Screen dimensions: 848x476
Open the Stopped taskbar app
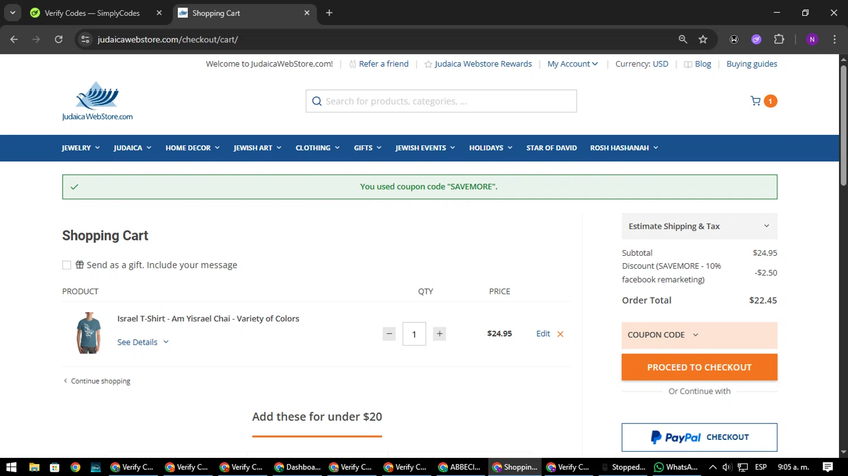[623, 467]
